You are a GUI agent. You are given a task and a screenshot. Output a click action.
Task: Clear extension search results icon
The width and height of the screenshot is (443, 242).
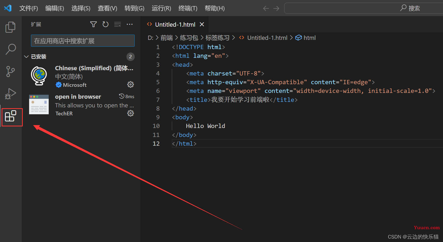point(117,24)
